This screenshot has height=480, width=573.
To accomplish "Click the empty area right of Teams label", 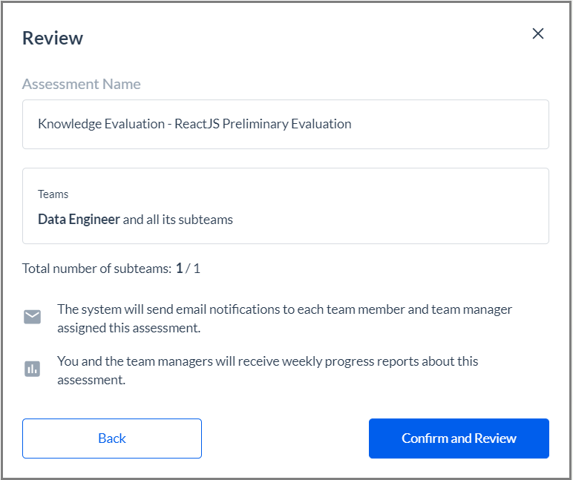I will tap(307, 194).
